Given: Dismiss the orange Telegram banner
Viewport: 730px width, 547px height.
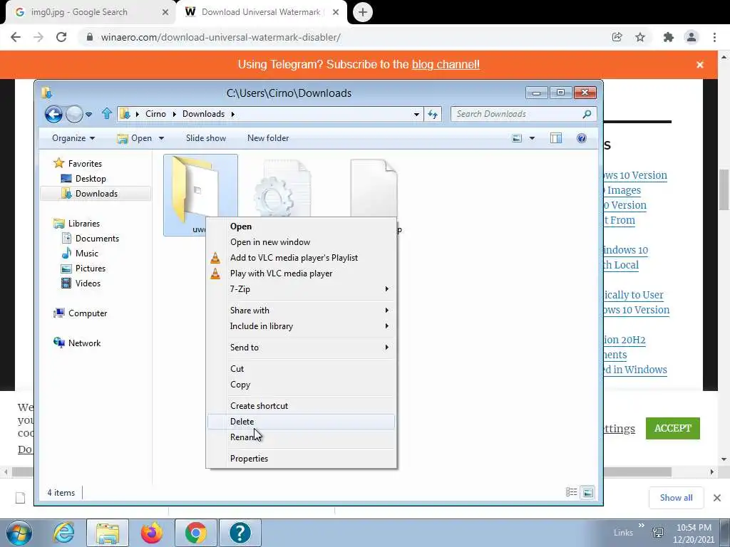Looking at the screenshot, I should click(x=700, y=65).
